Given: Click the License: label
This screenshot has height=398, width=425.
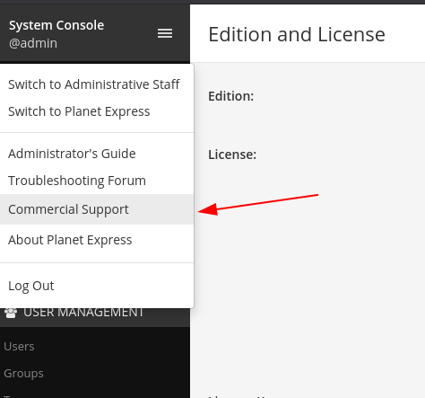Looking at the screenshot, I should [232, 155].
